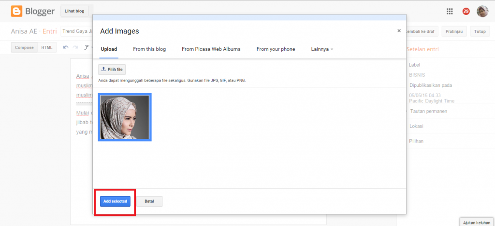Switch to From this blog tab
This screenshot has height=226, width=495.
pyautogui.click(x=149, y=49)
